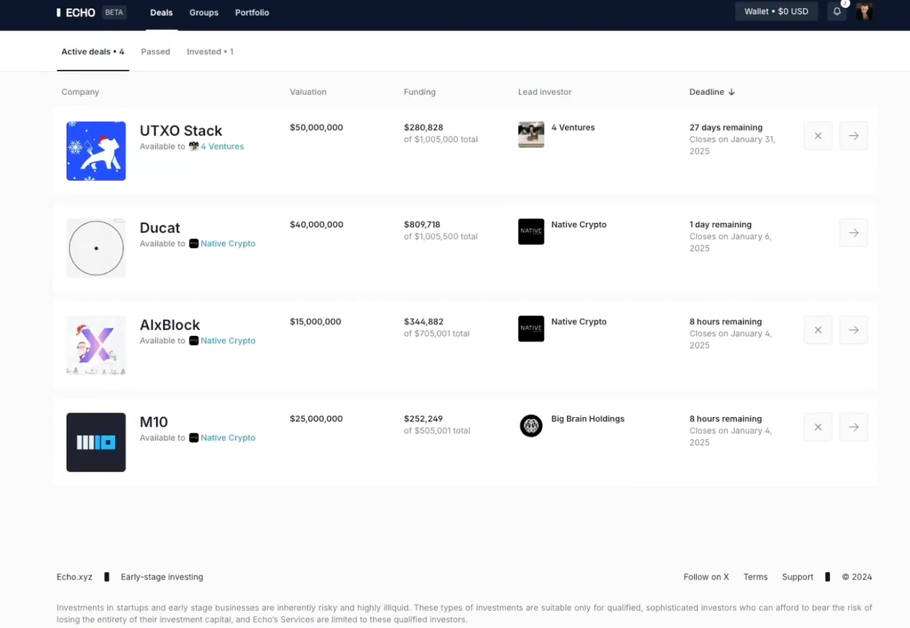Open the Terms footer link
Screen dimensions: 910x628
pos(755,577)
